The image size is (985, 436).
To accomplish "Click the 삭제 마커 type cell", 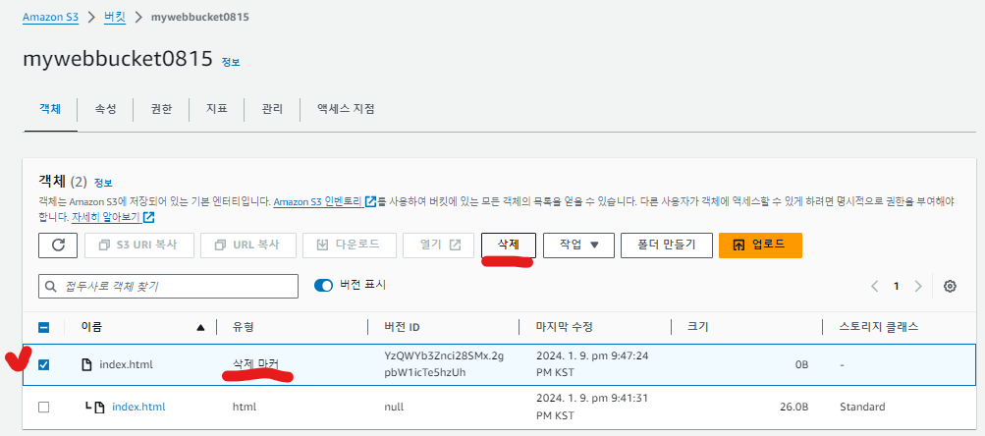I will pyautogui.click(x=255, y=364).
